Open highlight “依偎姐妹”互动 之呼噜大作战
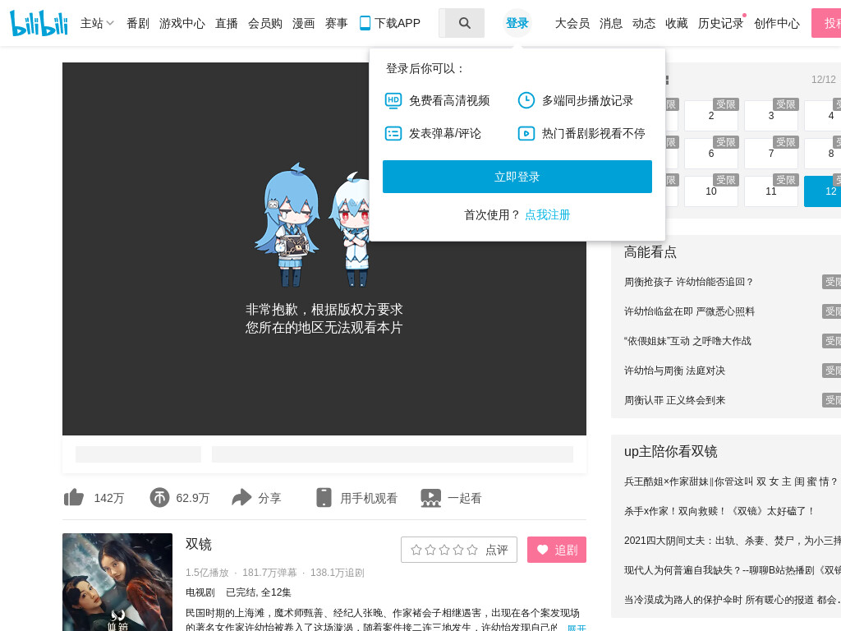 tap(687, 341)
